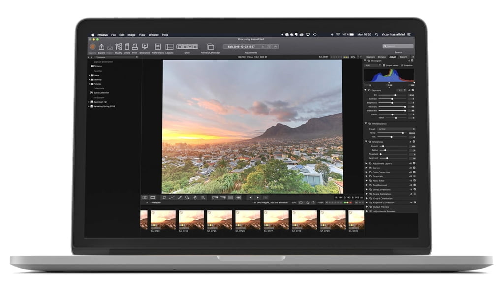Expand the Users folder in sidebar
This screenshot has height=288, width=504.
pos(89,75)
